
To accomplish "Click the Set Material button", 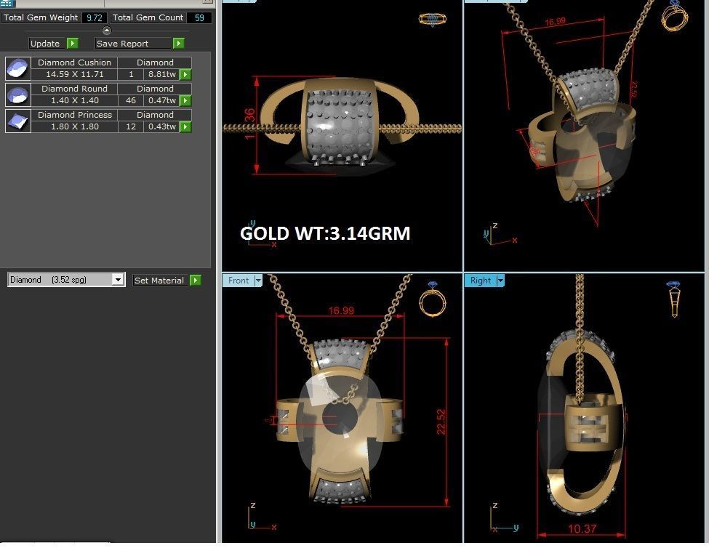I will (x=159, y=281).
